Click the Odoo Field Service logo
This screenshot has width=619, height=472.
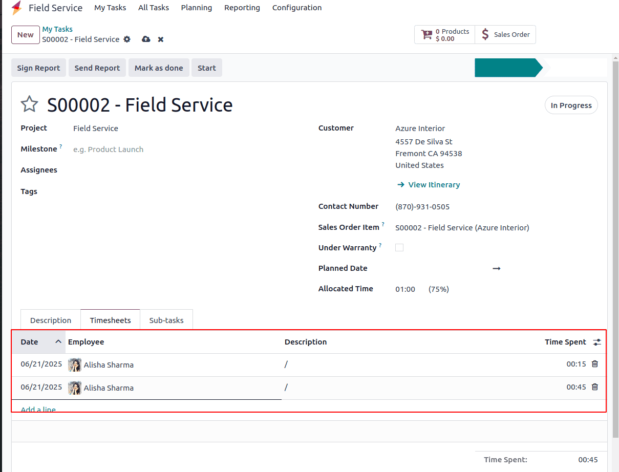tap(17, 8)
